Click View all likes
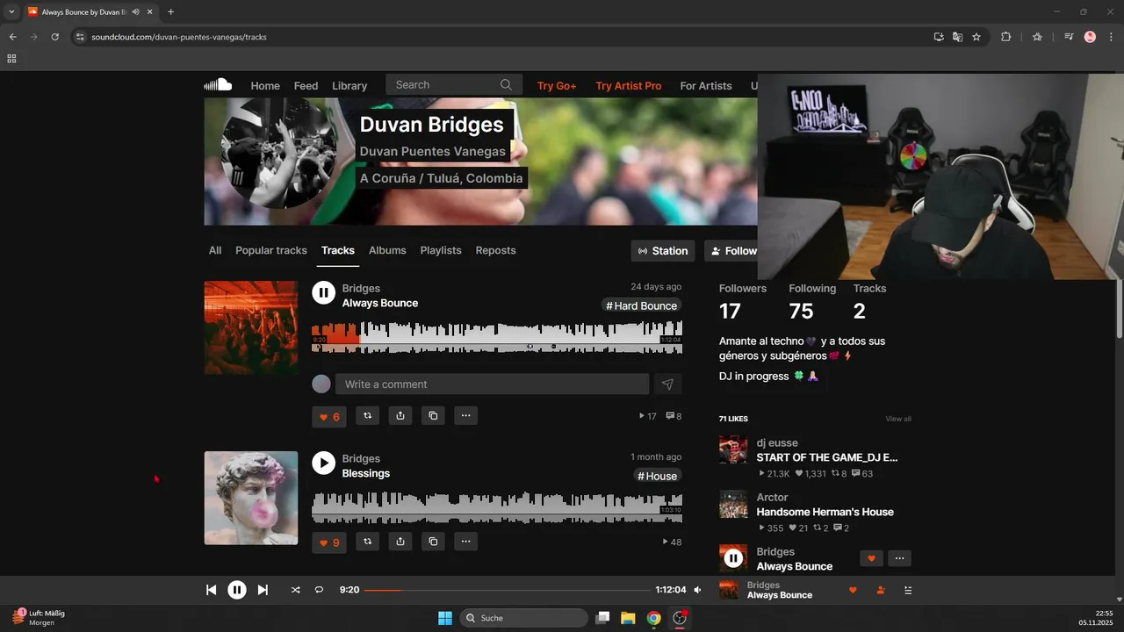This screenshot has width=1124, height=632. click(898, 419)
